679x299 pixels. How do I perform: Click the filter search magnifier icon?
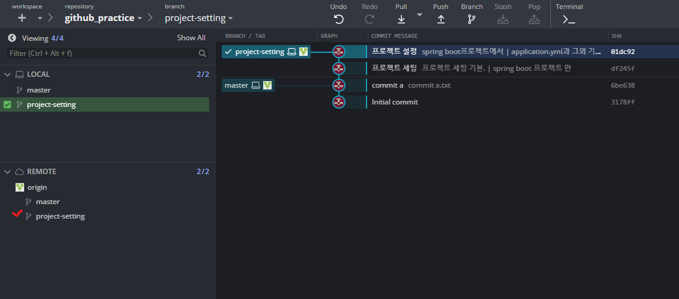tap(202, 53)
